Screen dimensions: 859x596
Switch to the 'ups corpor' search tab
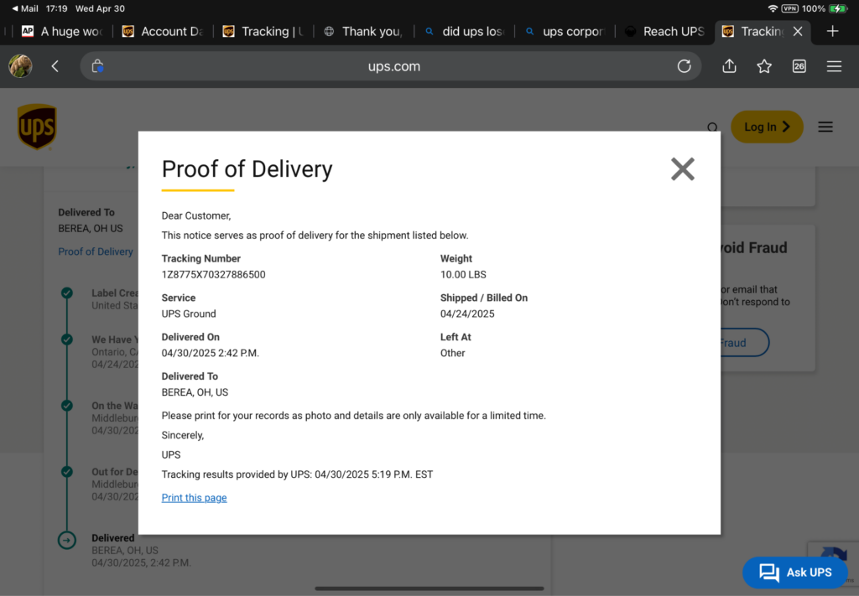(x=565, y=31)
